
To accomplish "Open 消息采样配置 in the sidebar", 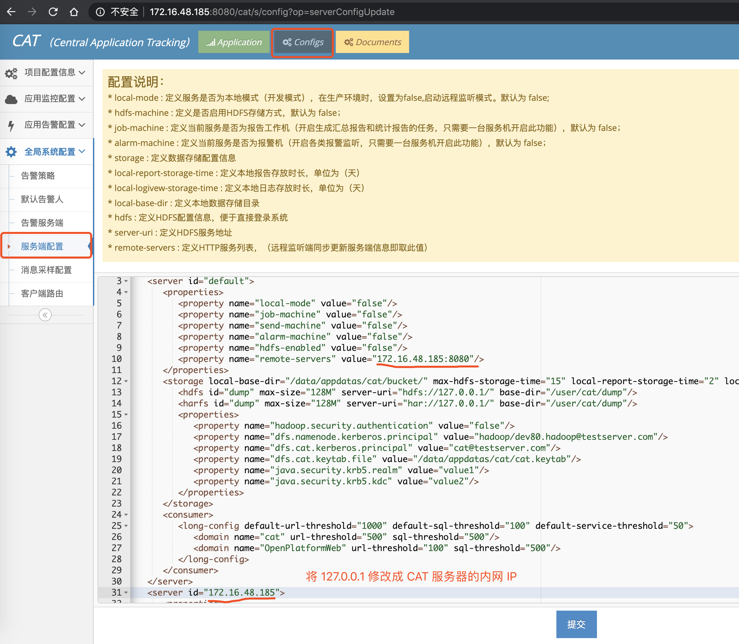I will (x=46, y=270).
